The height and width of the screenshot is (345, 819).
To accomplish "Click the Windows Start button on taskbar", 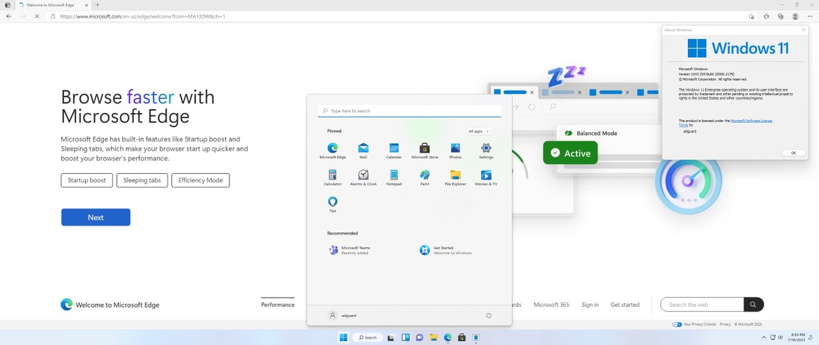I will click(343, 337).
